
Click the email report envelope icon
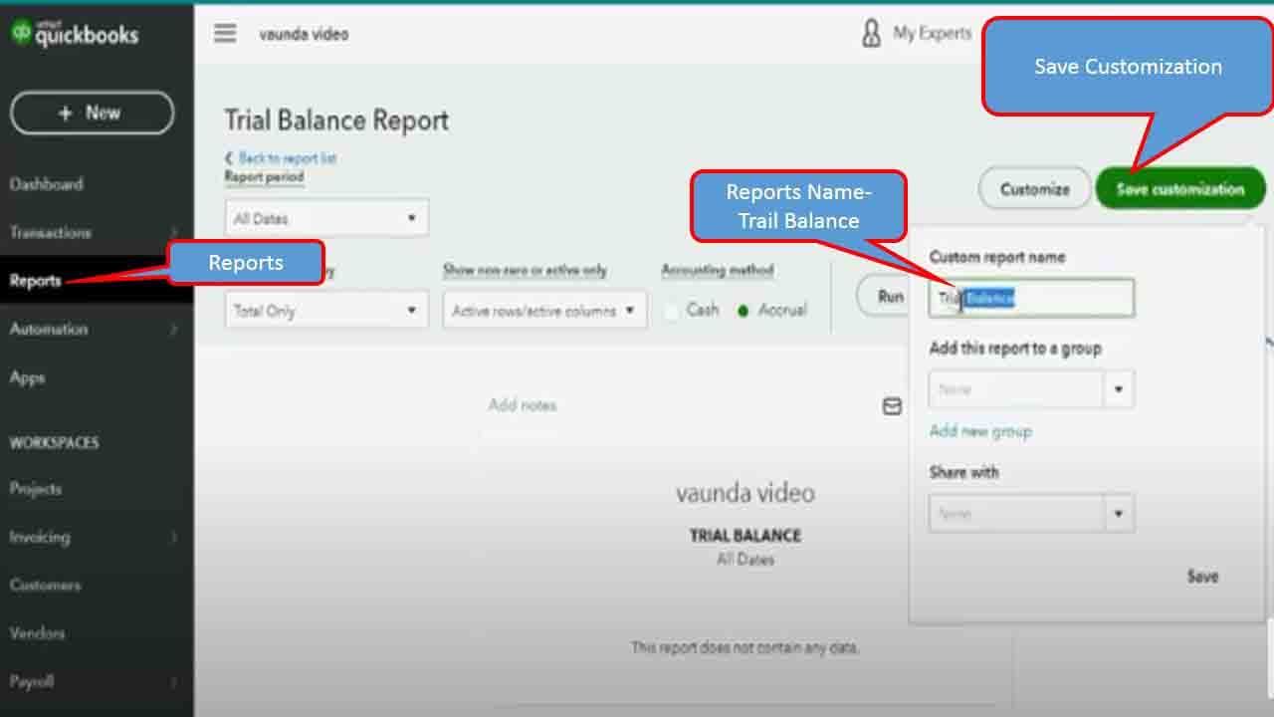[893, 406]
